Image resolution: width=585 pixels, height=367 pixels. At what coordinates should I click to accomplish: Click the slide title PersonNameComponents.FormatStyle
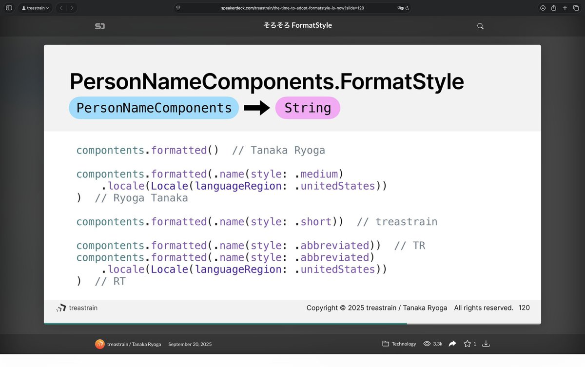267,81
